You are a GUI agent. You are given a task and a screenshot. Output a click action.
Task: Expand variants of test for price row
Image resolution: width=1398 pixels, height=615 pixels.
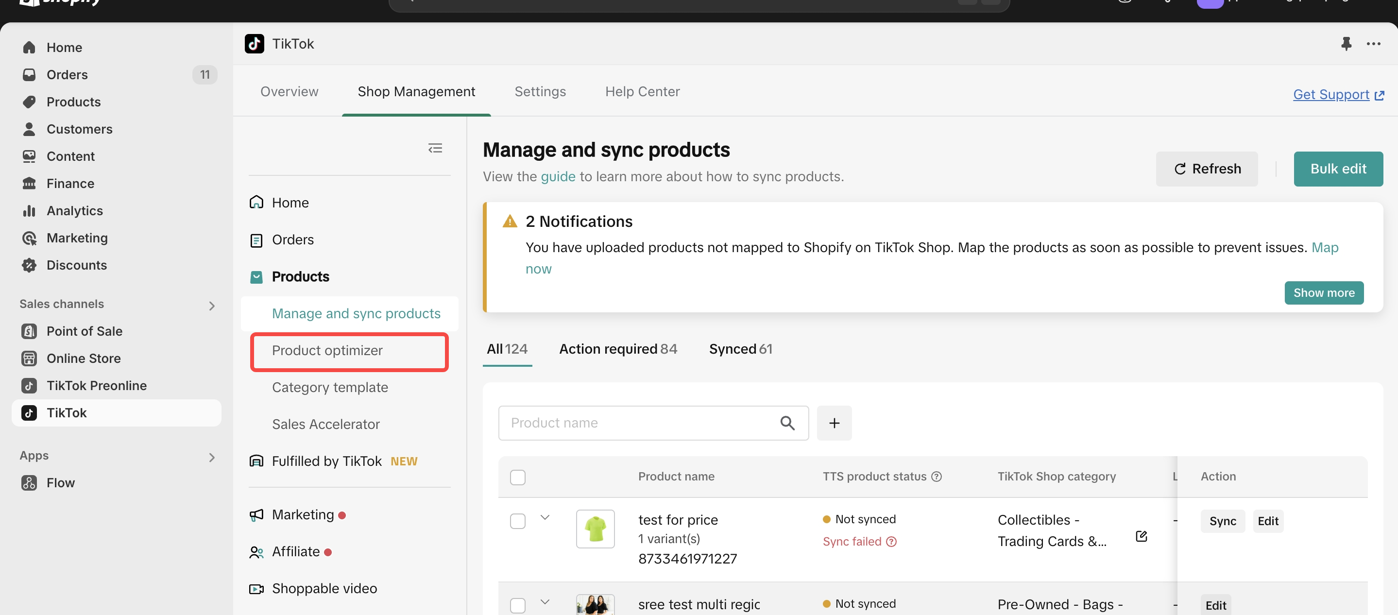tap(545, 517)
